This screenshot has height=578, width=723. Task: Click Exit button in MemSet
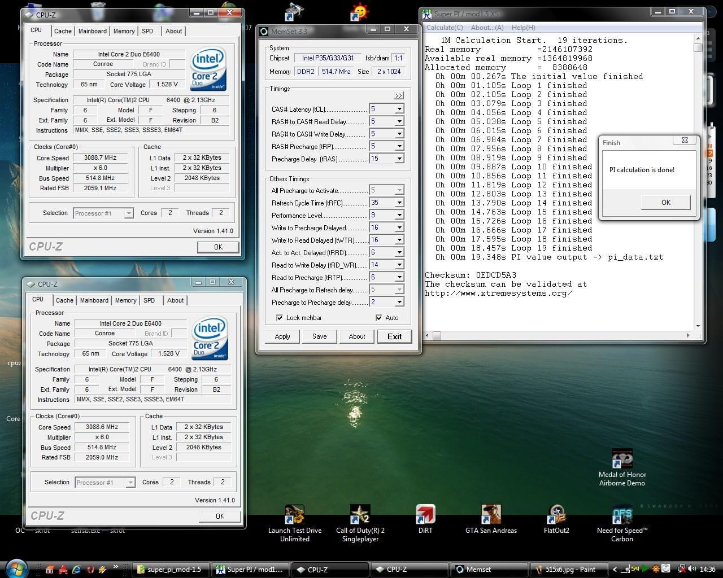tap(394, 336)
